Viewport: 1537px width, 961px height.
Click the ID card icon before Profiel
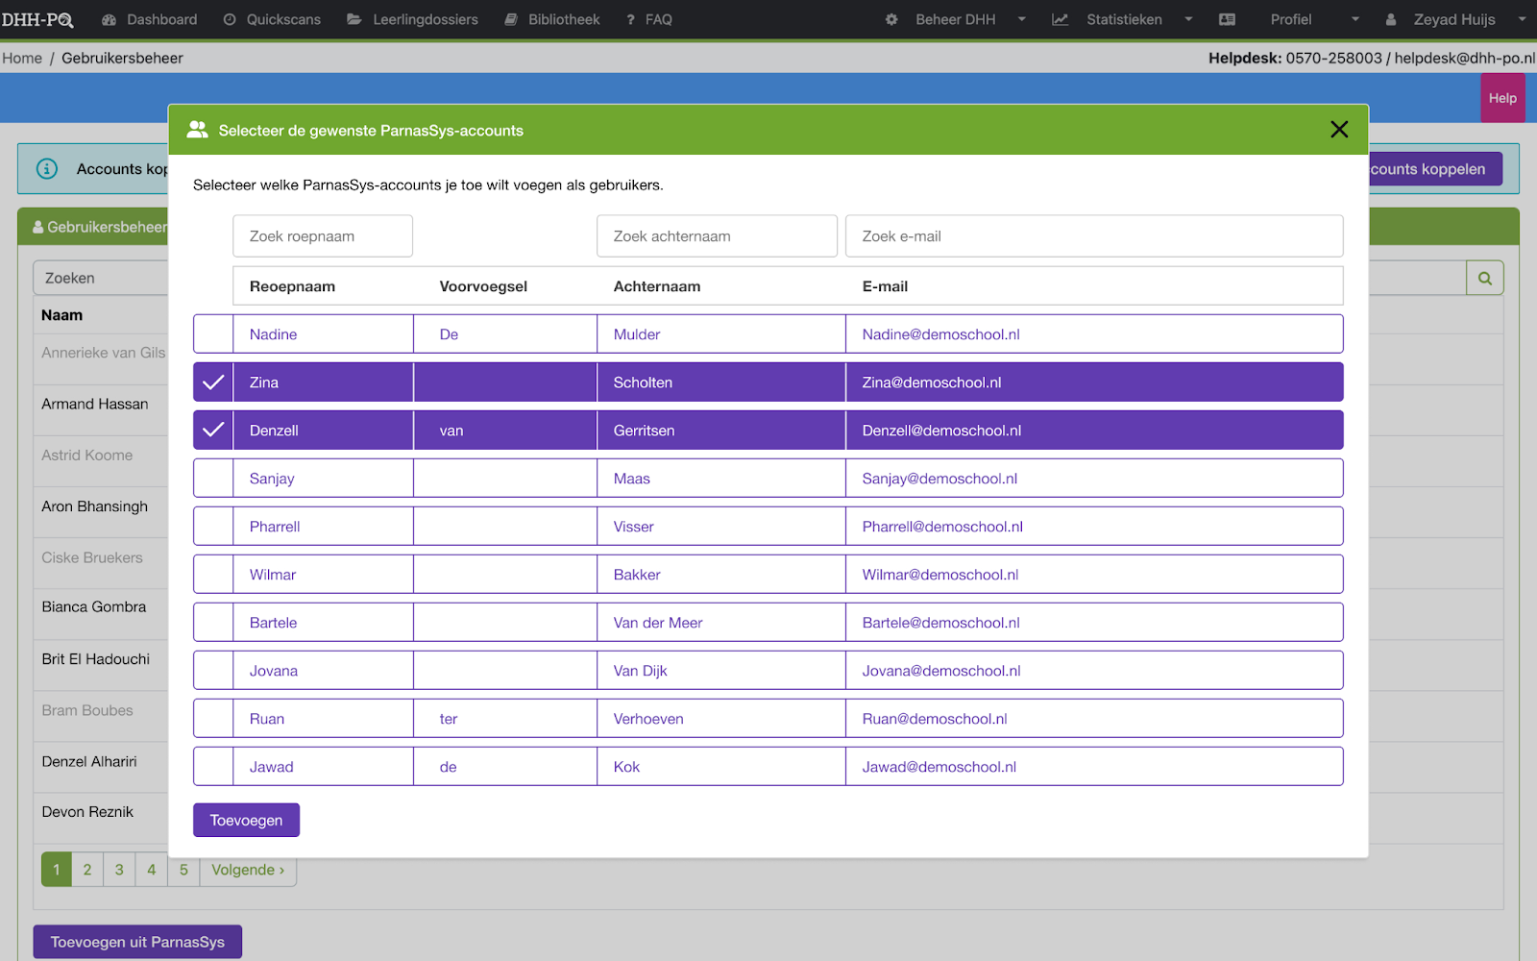(1227, 19)
